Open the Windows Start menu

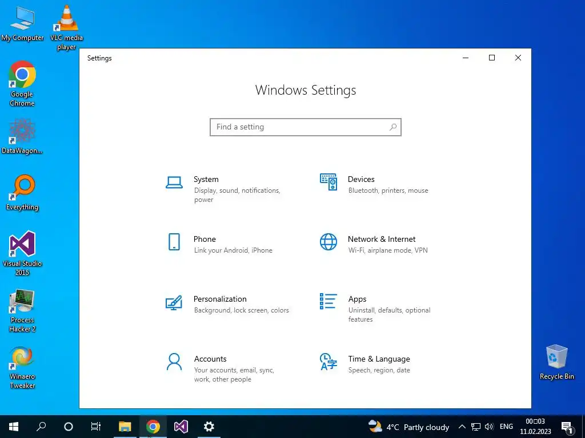click(x=14, y=427)
